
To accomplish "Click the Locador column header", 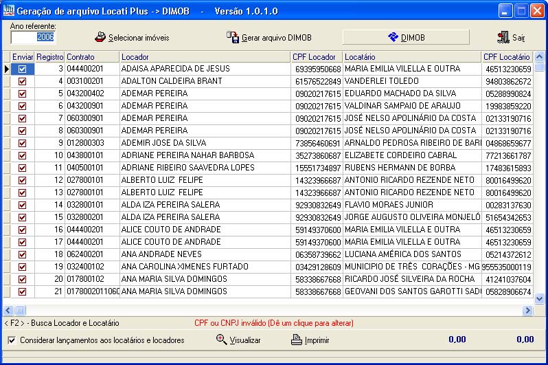I will (204, 56).
